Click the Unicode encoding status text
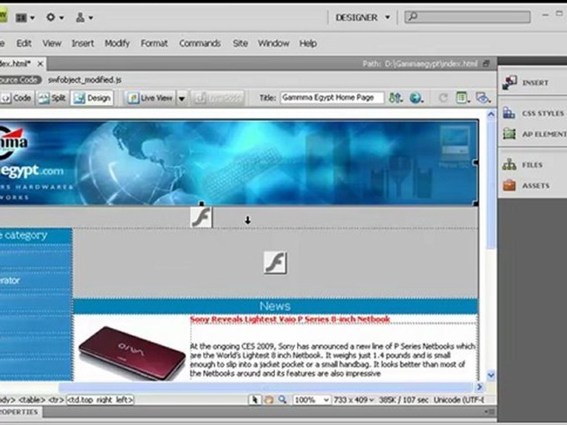 coord(459,400)
